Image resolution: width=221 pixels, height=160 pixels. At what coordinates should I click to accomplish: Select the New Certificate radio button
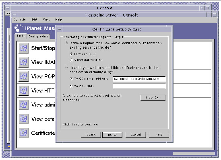pyautogui.click(x=71, y=54)
